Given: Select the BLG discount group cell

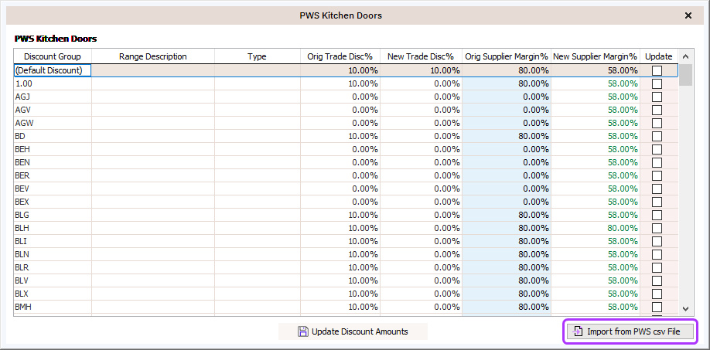Looking at the screenshot, I should click(53, 215).
